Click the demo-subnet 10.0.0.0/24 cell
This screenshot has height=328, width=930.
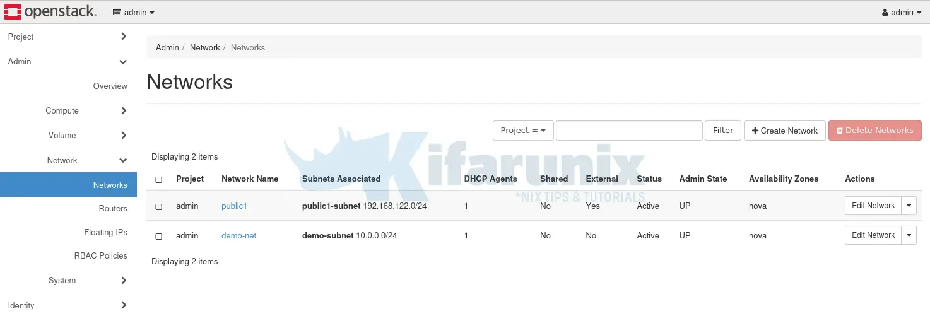click(x=350, y=235)
